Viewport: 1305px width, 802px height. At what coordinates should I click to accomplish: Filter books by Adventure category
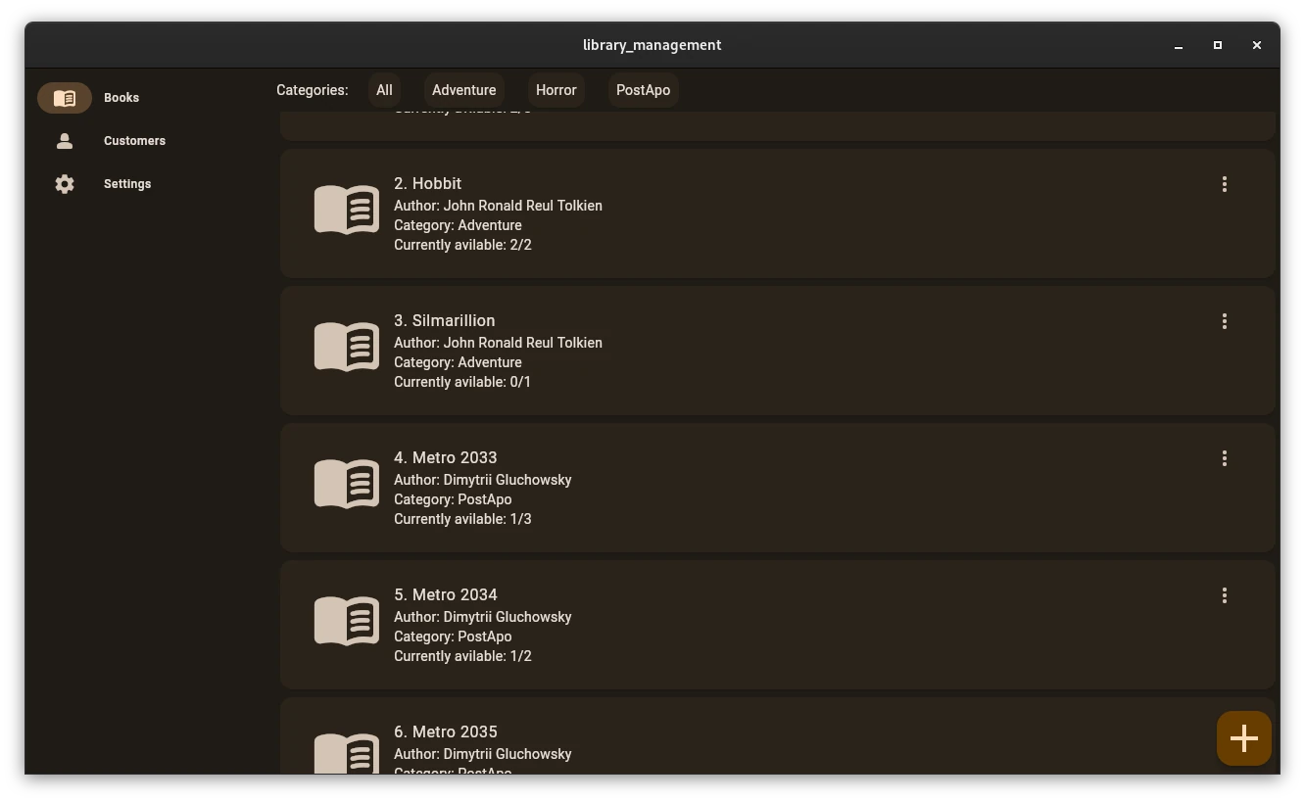[464, 90]
